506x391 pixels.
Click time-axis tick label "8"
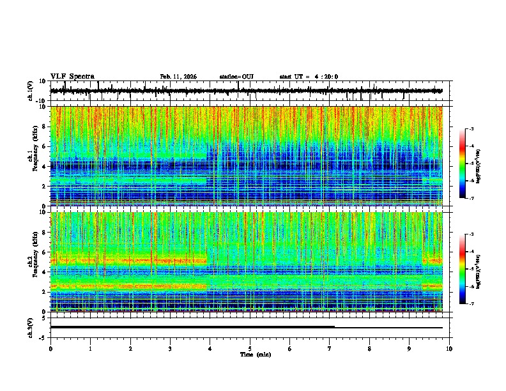click(x=369, y=349)
